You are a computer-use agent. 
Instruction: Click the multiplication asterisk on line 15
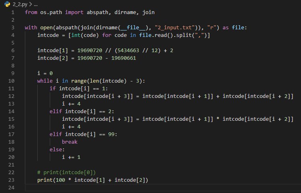click(218, 118)
